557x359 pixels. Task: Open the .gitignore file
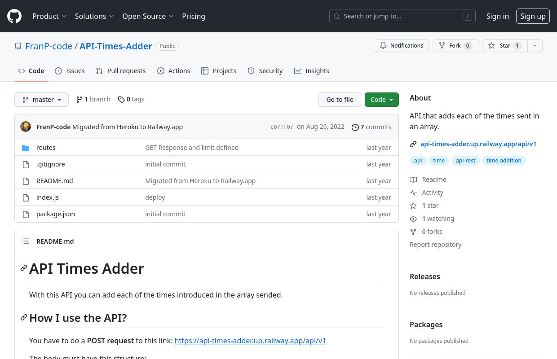pos(51,164)
